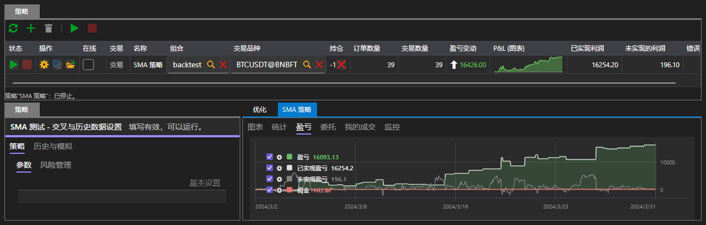Open the 统计 sub-tab
The image size is (706, 225).
pos(280,127)
